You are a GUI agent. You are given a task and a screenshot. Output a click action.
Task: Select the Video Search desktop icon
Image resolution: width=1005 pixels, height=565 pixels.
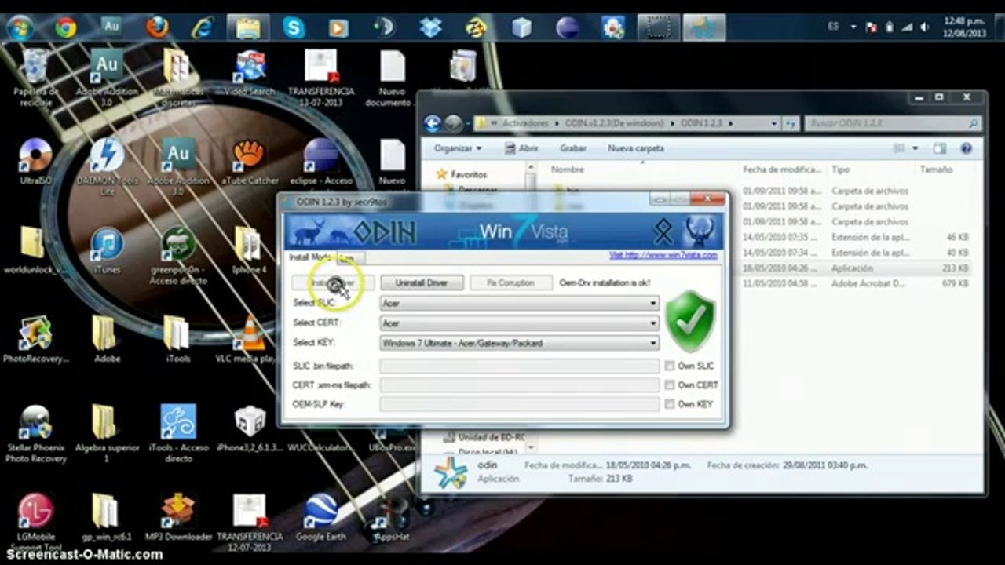(250, 73)
